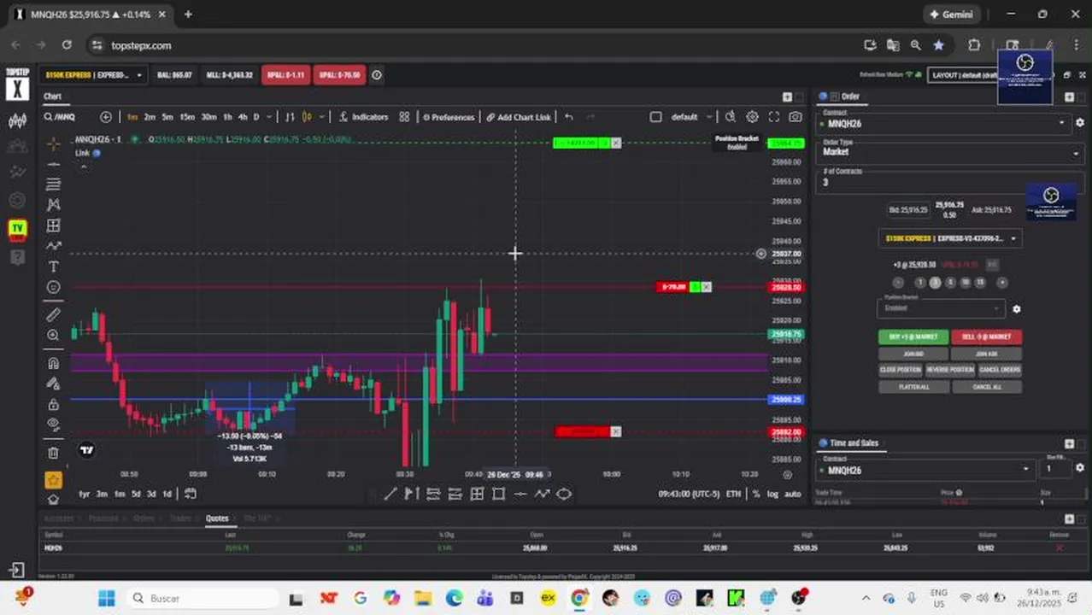
Task: Click BUY +3 @ MARKET
Action: point(913,337)
